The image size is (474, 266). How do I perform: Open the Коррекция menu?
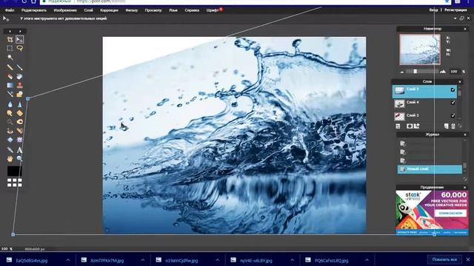(x=109, y=10)
